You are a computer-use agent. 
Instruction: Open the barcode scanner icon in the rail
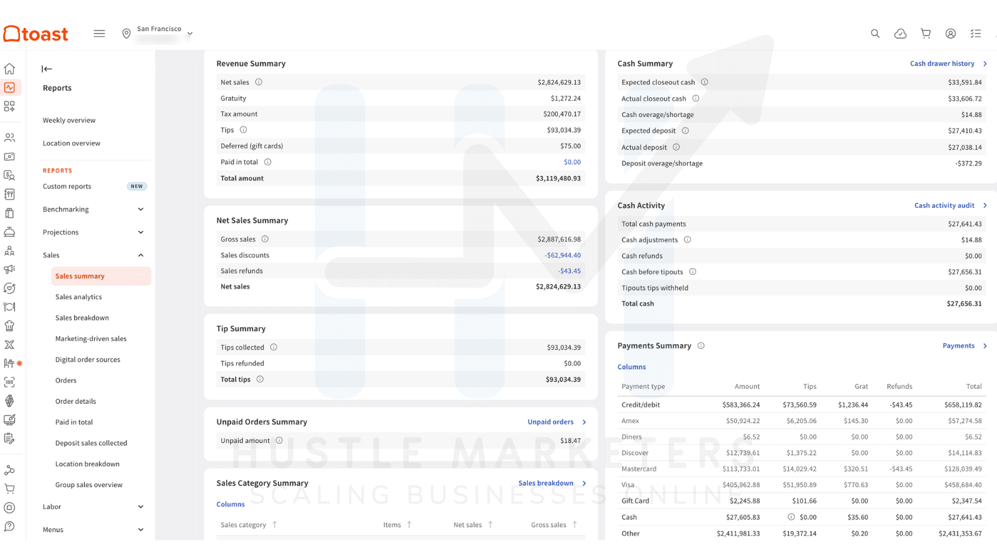[9, 382]
